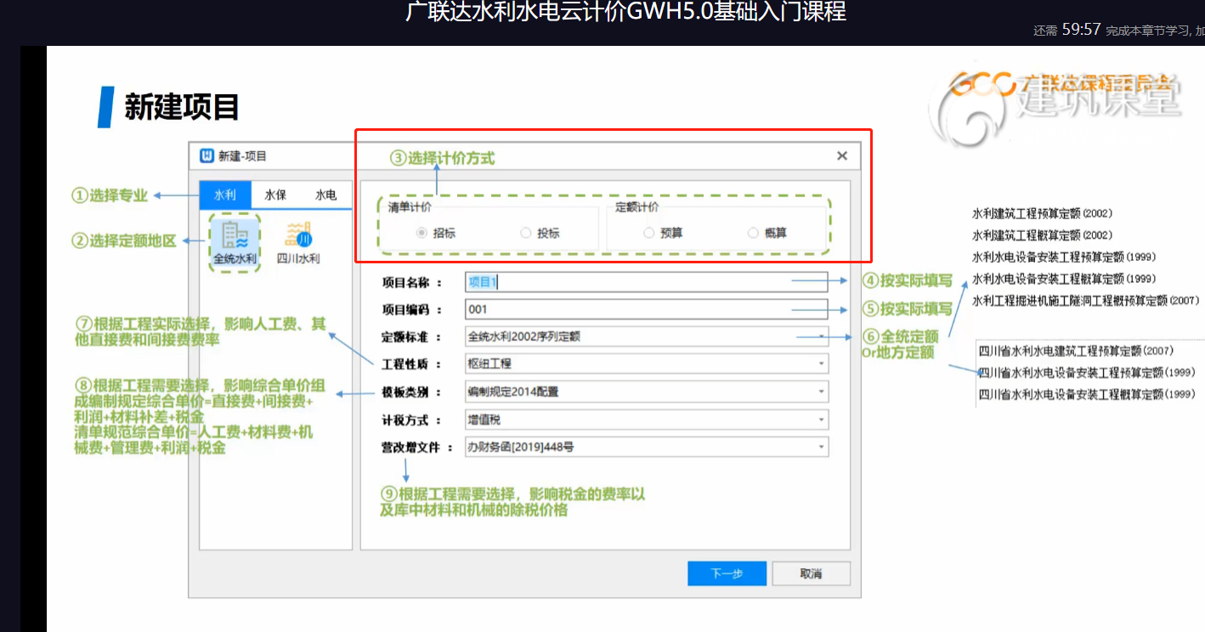Open the 计税方式 dropdown
The image size is (1205, 632).
(x=646, y=420)
